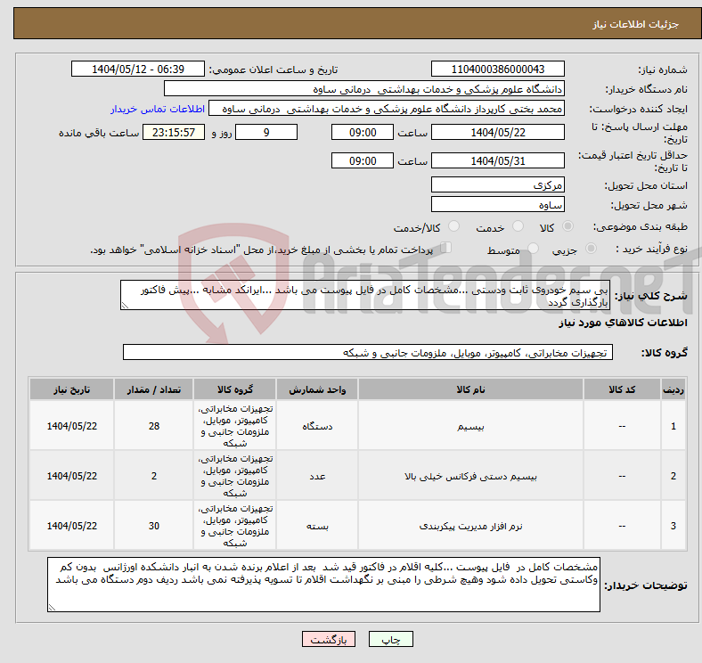
Task: Click row number 3 in ردیف column
Action: (673, 526)
